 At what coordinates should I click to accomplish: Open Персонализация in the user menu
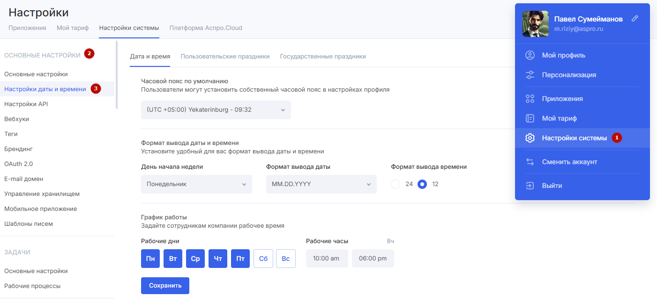point(582,75)
